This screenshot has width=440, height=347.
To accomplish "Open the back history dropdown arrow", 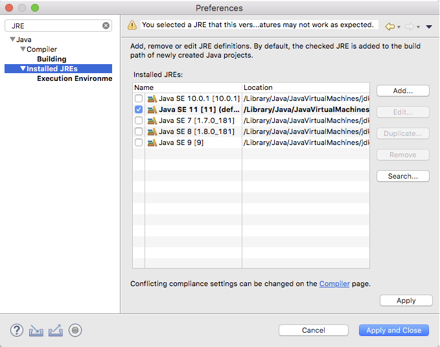I will click(x=399, y=27).
